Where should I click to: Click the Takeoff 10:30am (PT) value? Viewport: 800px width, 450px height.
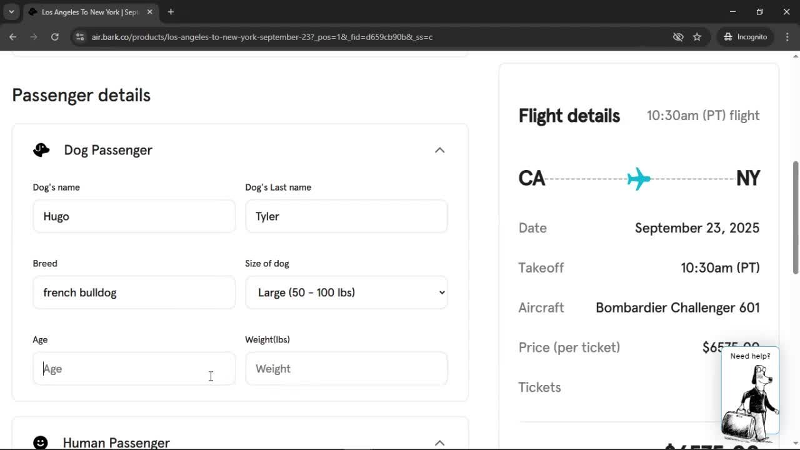point(720,267)
